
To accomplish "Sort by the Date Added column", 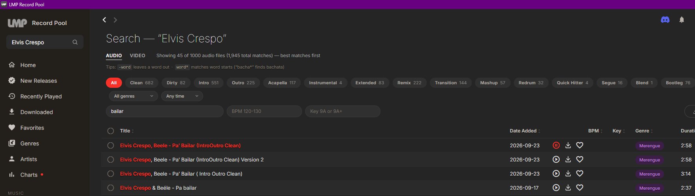I will click(525, 131).
